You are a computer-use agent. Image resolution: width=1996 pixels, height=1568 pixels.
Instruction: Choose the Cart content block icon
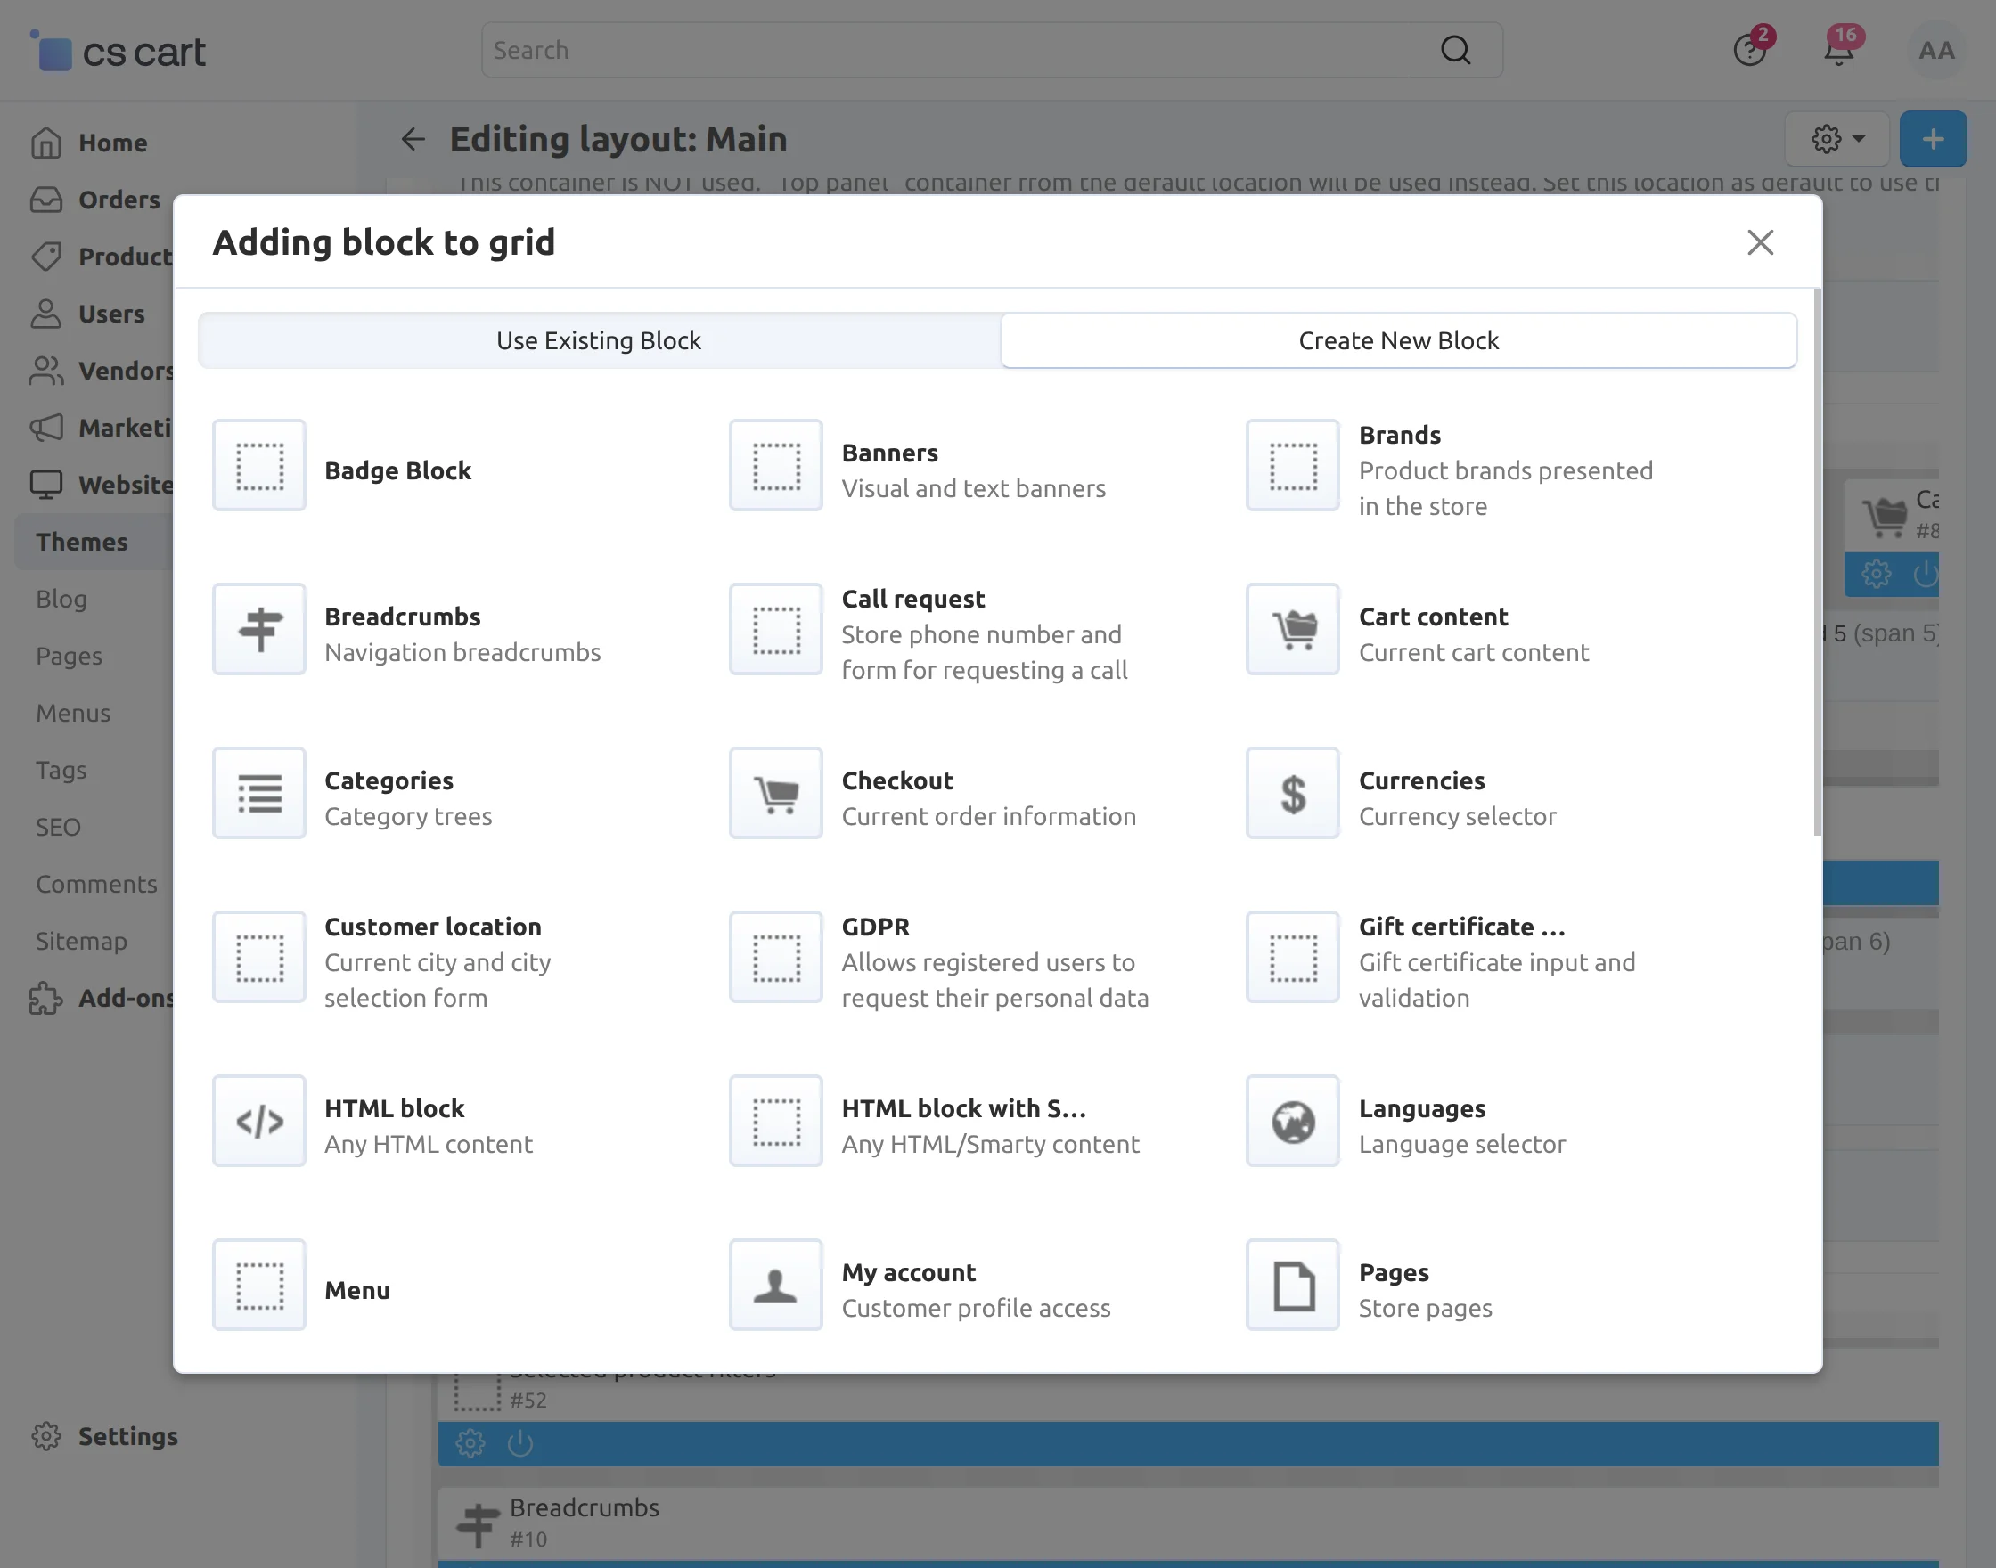(1293, 630)
